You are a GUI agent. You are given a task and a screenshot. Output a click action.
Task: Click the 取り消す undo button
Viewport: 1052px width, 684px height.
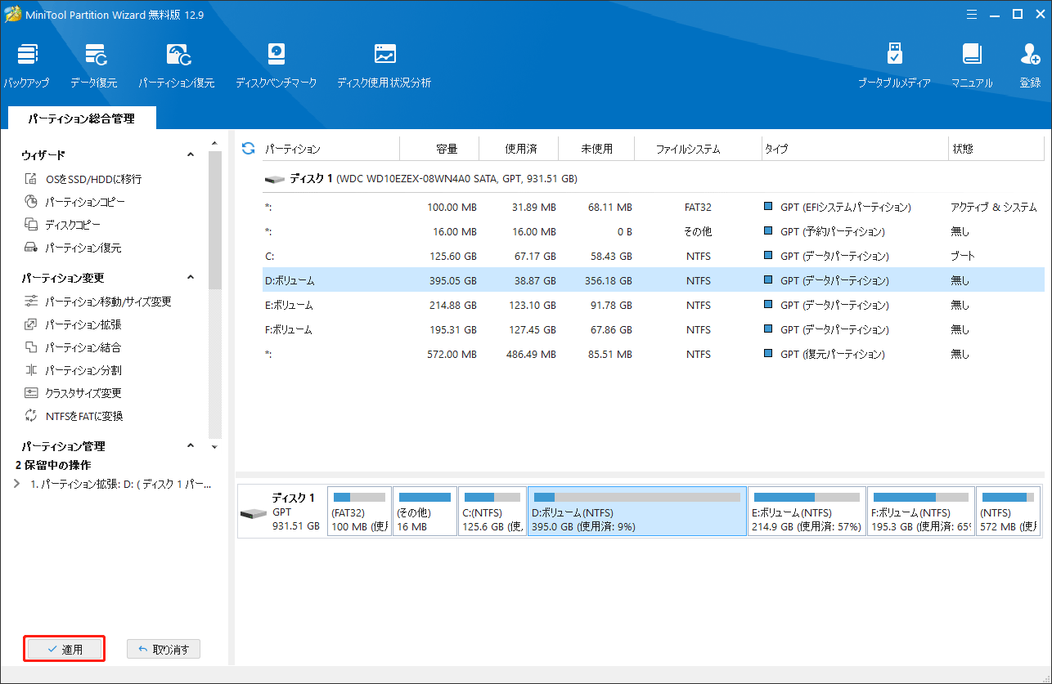click(164, 649)
